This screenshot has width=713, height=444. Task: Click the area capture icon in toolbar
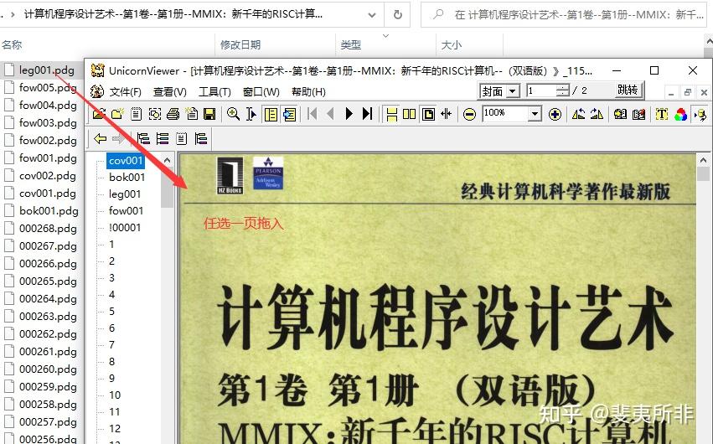point(155,114)
